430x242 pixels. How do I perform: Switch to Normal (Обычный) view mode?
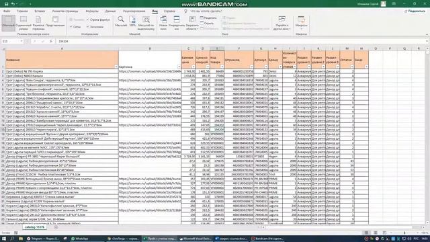pos(8,22)
